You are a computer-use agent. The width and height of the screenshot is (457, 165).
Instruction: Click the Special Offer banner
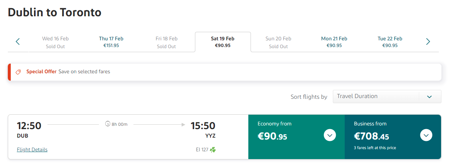[225, 72]
